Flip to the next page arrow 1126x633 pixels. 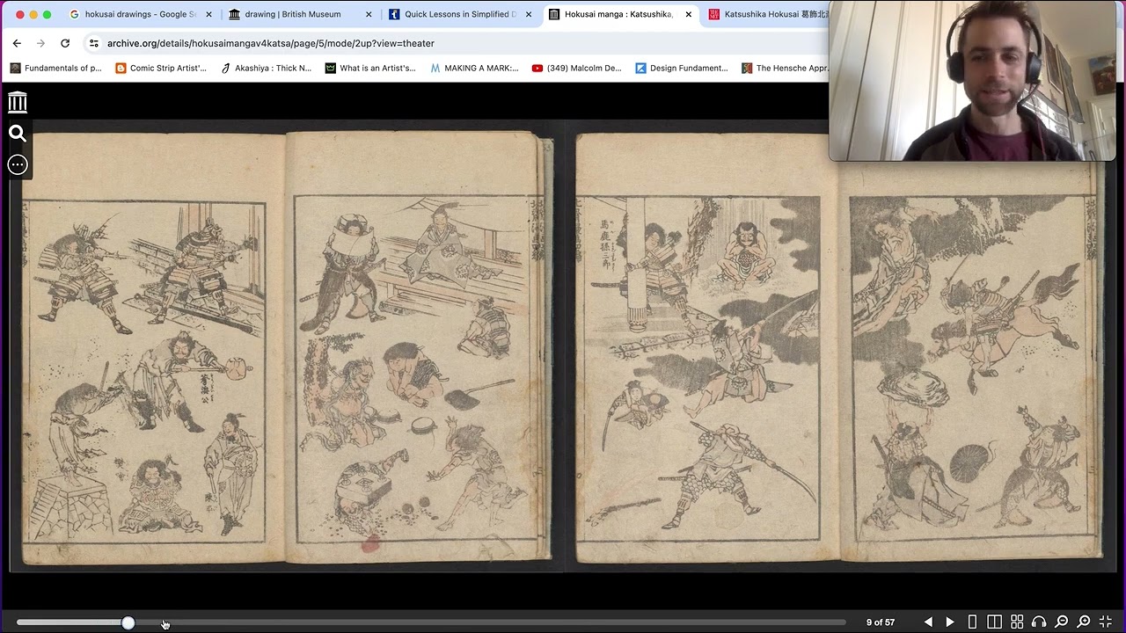pos(950,622)
